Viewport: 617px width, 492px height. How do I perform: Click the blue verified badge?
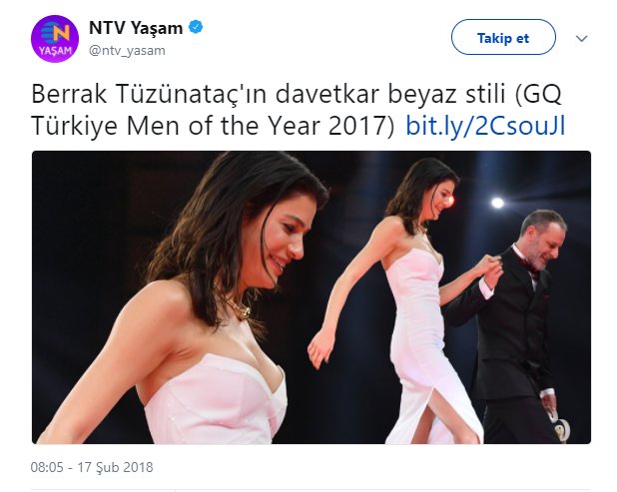click(196, 28)
